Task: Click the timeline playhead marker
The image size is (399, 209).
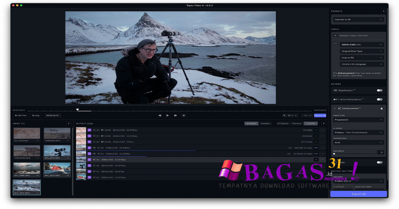Action: (78, 110)
